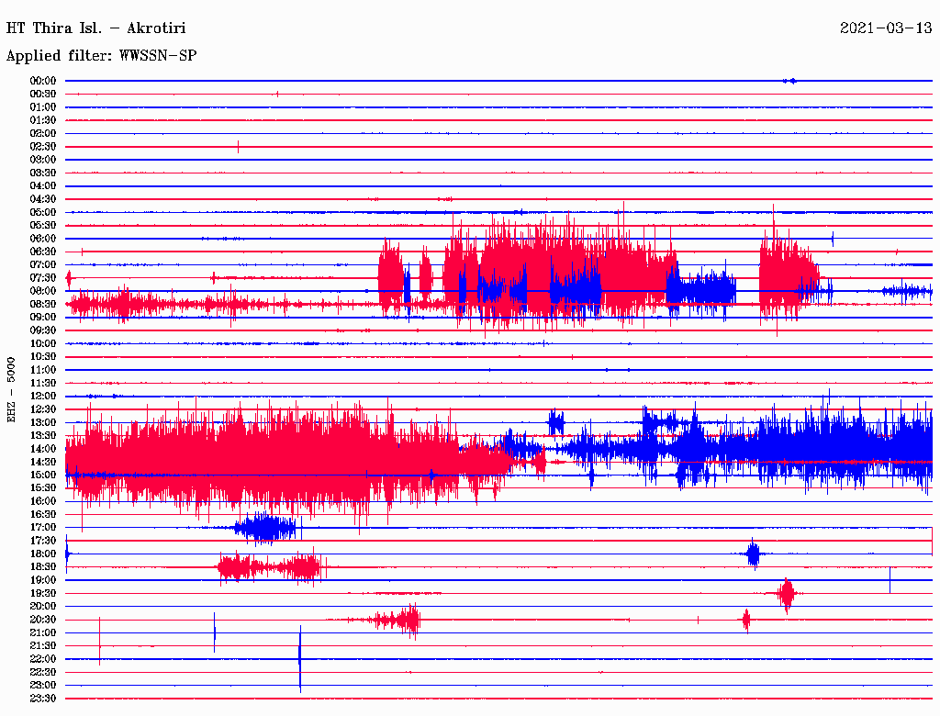Click the Applied filter: WWSSN-SP label
This screenshot has width=940, height=716.
pyautogui.click(x=101, y=56)
